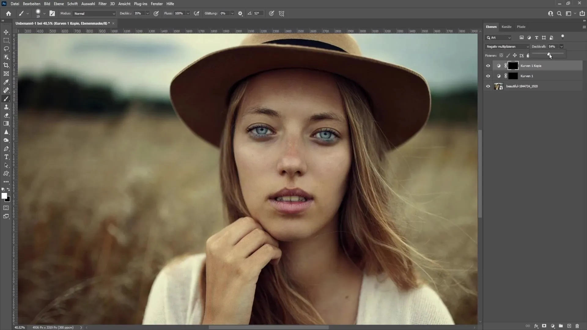
Task: Create new group folder icon
Action: point(561,326)
